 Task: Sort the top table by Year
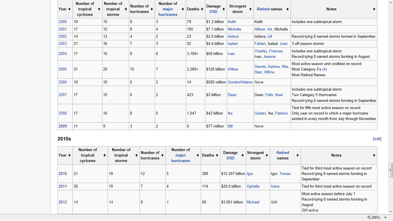(x=69, y=9)
